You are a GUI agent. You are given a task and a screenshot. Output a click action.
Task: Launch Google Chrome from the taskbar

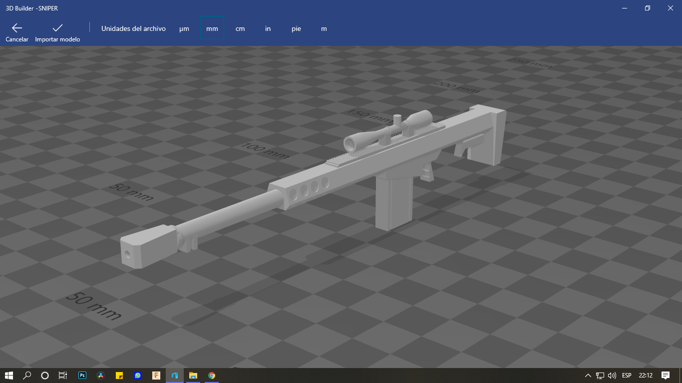pos(211,376)
